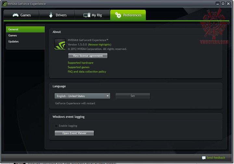Click the language dropdown arrow
This screenshot has height=164, width=234.
tap(108, 96)
